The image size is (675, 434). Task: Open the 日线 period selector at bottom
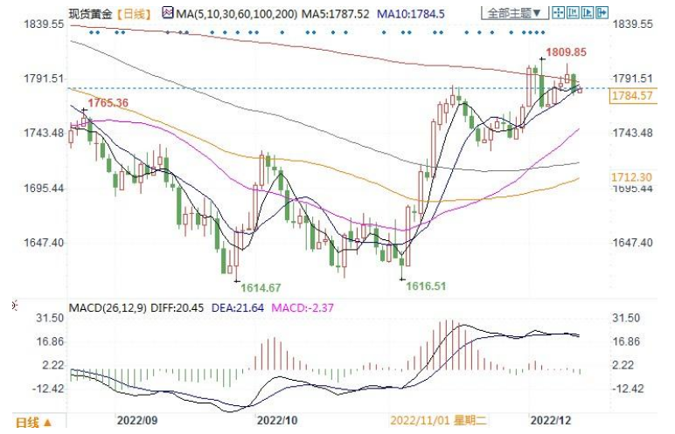pyautogui.click(x=33, y=422)
